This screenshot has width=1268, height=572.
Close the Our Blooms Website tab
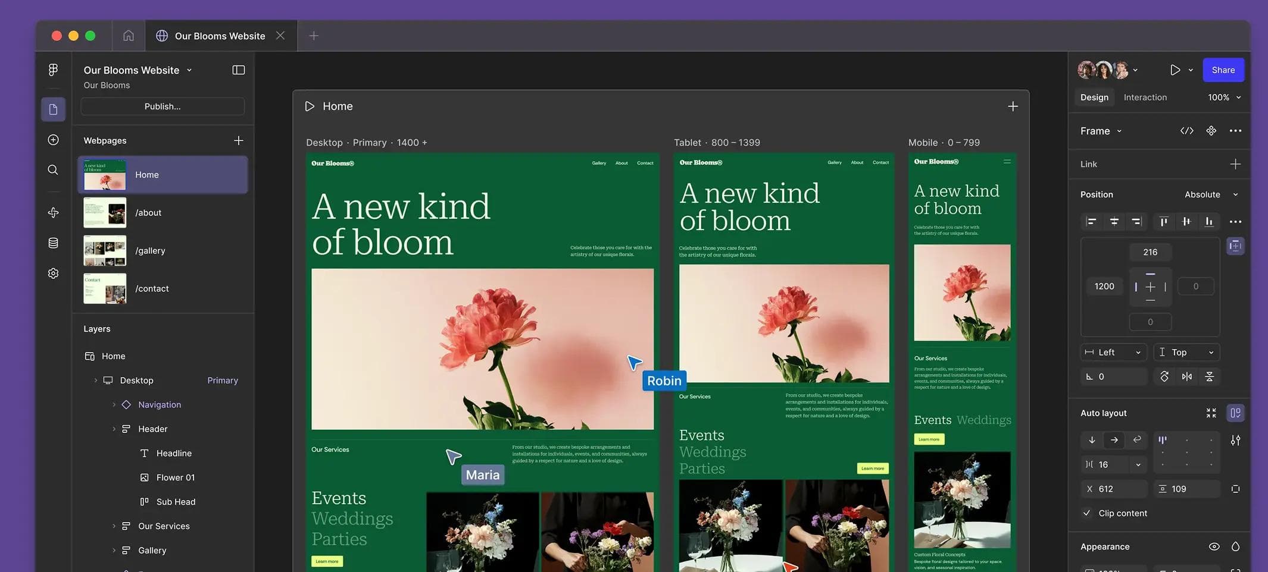[x=280, y=36]
